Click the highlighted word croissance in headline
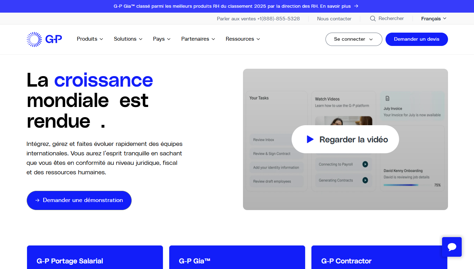 pyautogui.click(x=104, y=80)
